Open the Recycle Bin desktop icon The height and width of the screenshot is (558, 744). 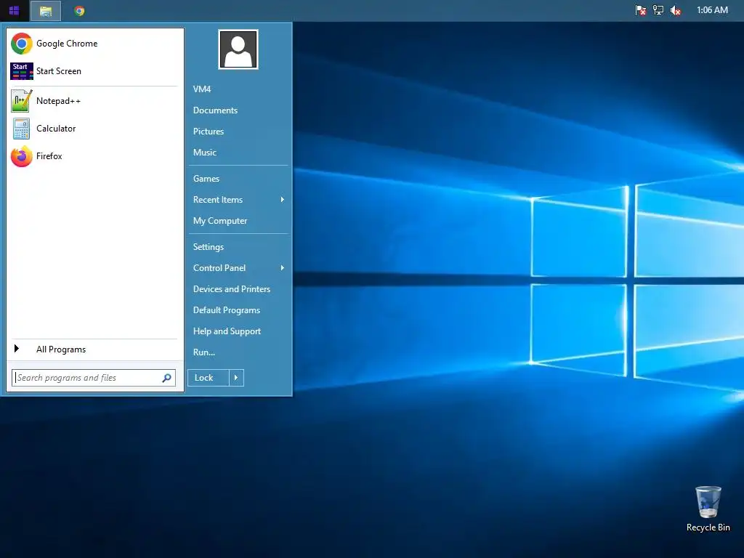point(708,509)
